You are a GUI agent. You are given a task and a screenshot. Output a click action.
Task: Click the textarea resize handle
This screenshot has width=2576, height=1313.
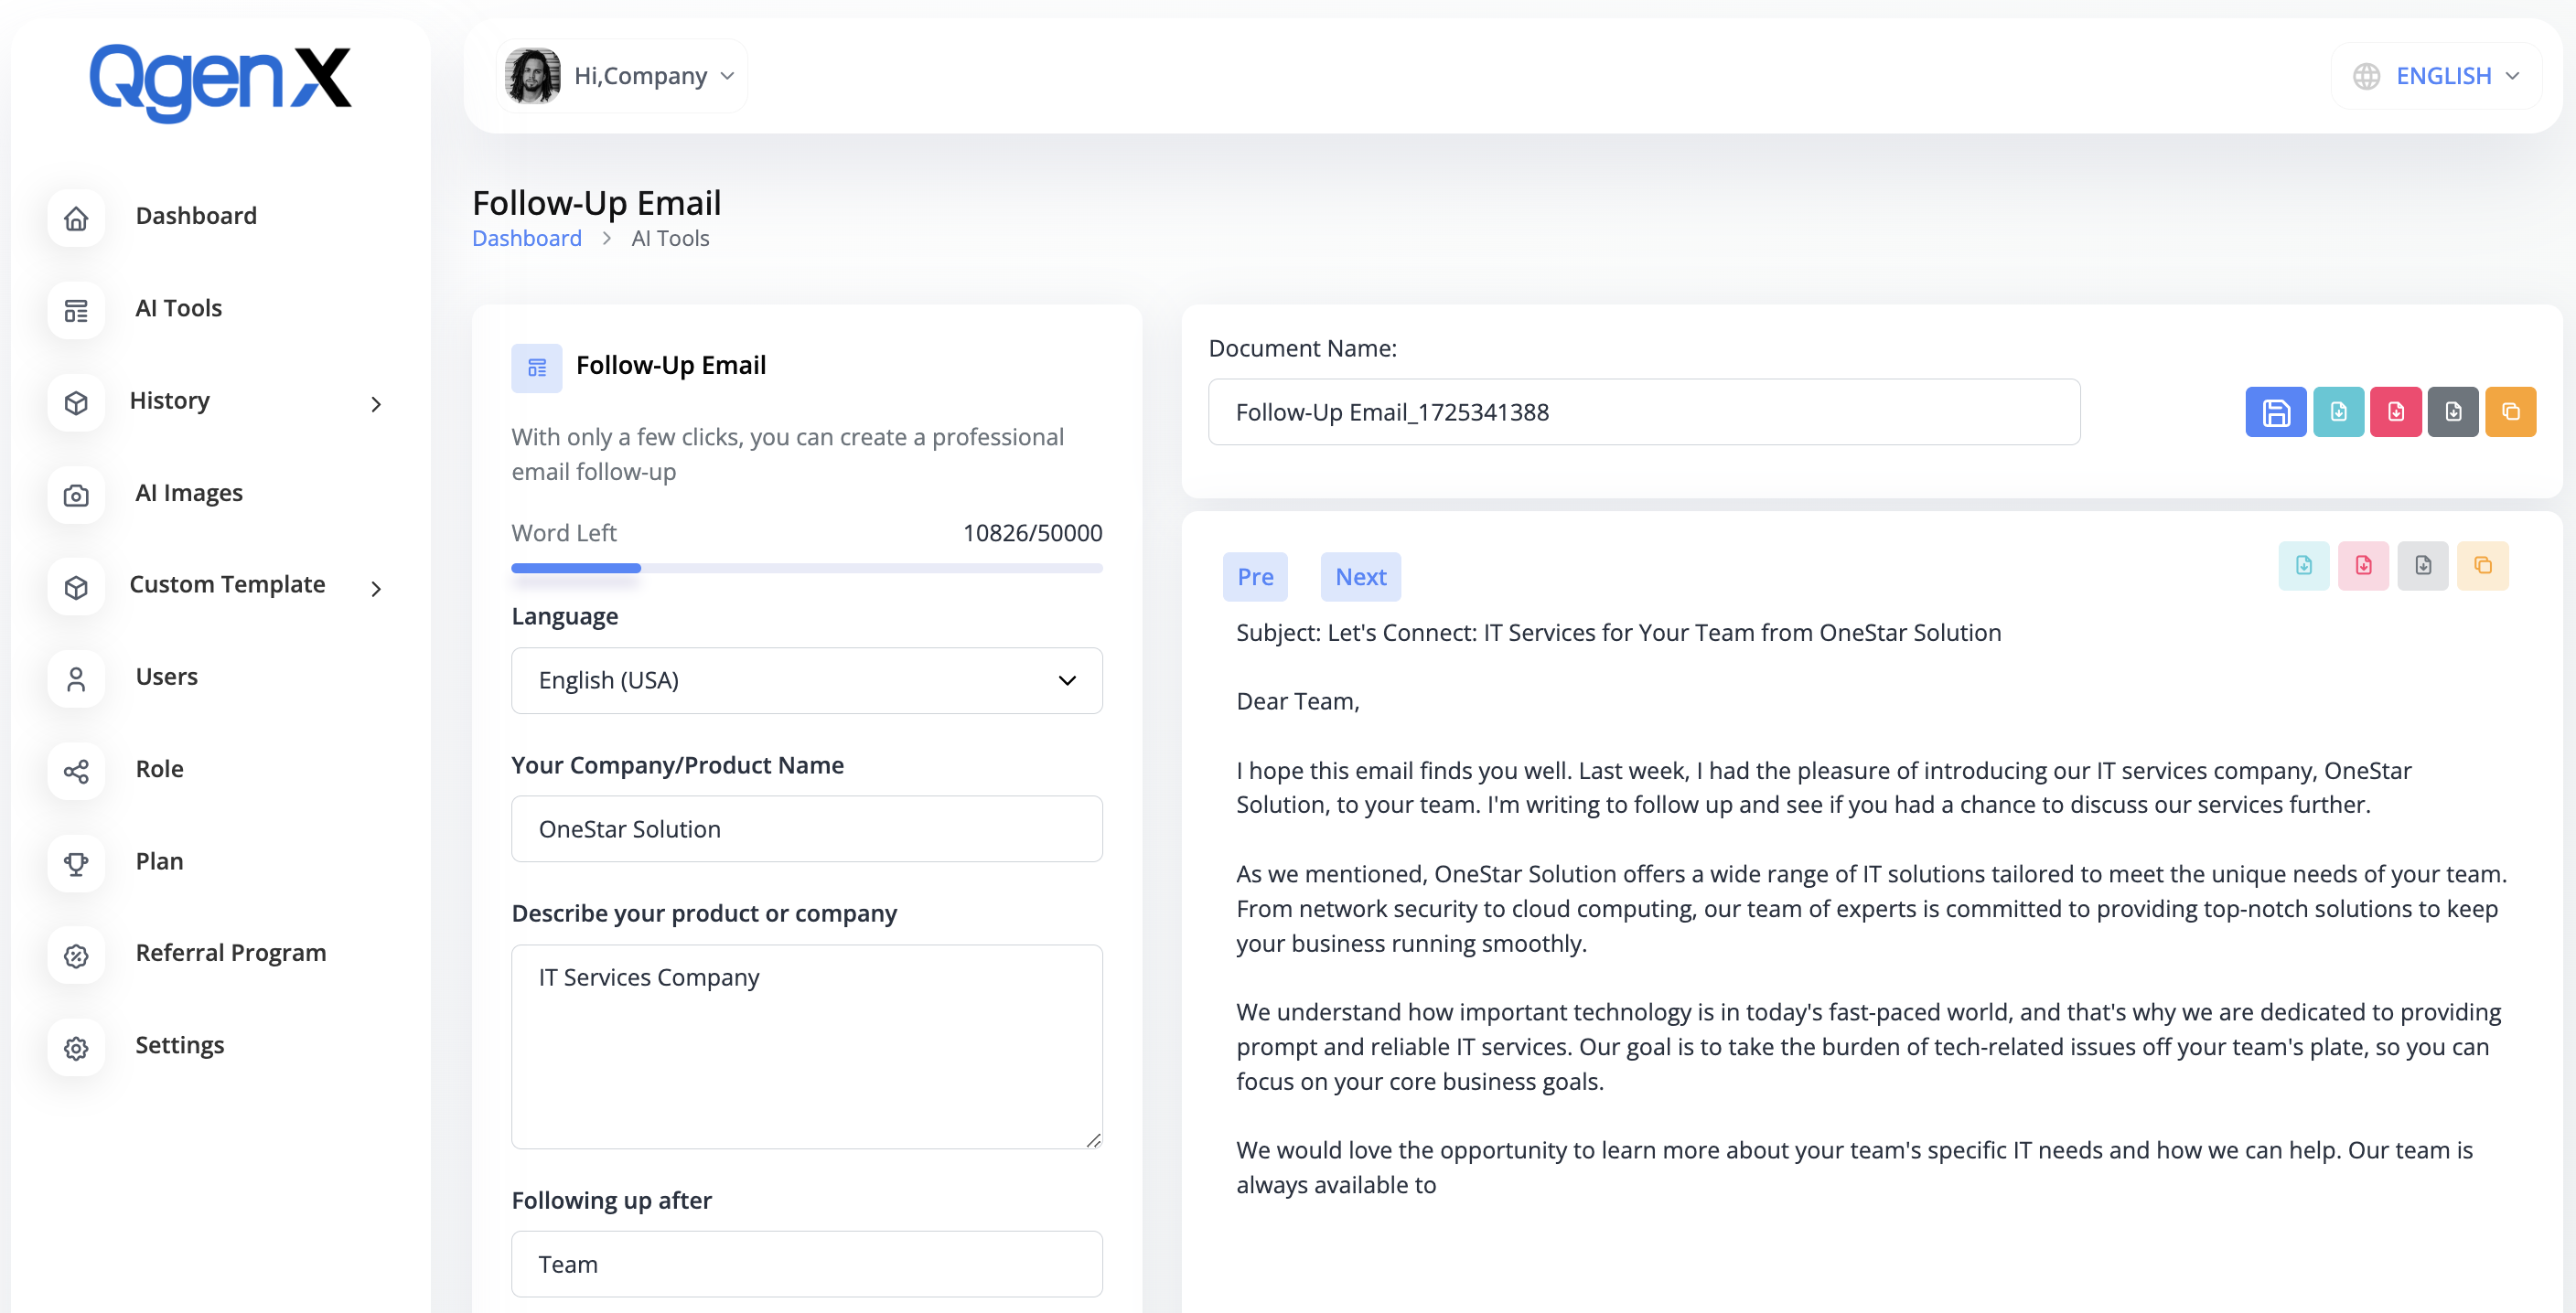tap(1093, 1140)
